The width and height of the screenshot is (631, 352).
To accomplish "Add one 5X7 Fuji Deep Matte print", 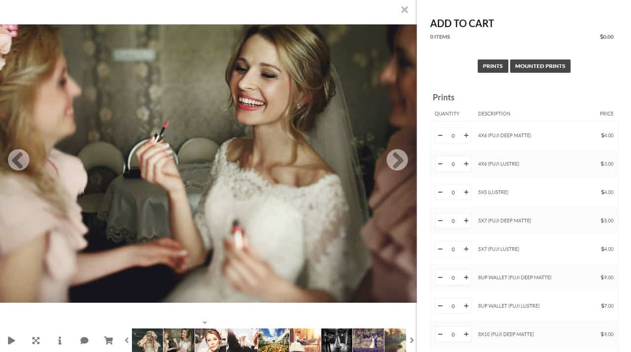I will pos(466,221).
